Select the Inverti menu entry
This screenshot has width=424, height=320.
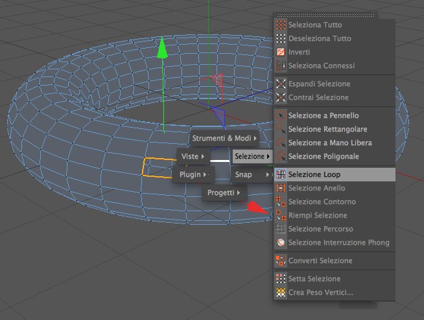coord(335,52)
